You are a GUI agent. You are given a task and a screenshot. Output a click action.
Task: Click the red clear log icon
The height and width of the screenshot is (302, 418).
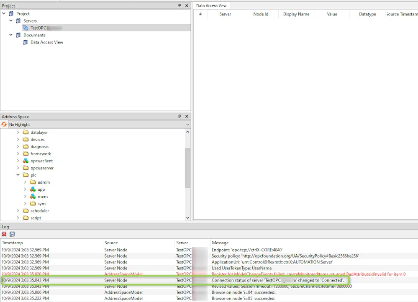[x=4, y=234]
